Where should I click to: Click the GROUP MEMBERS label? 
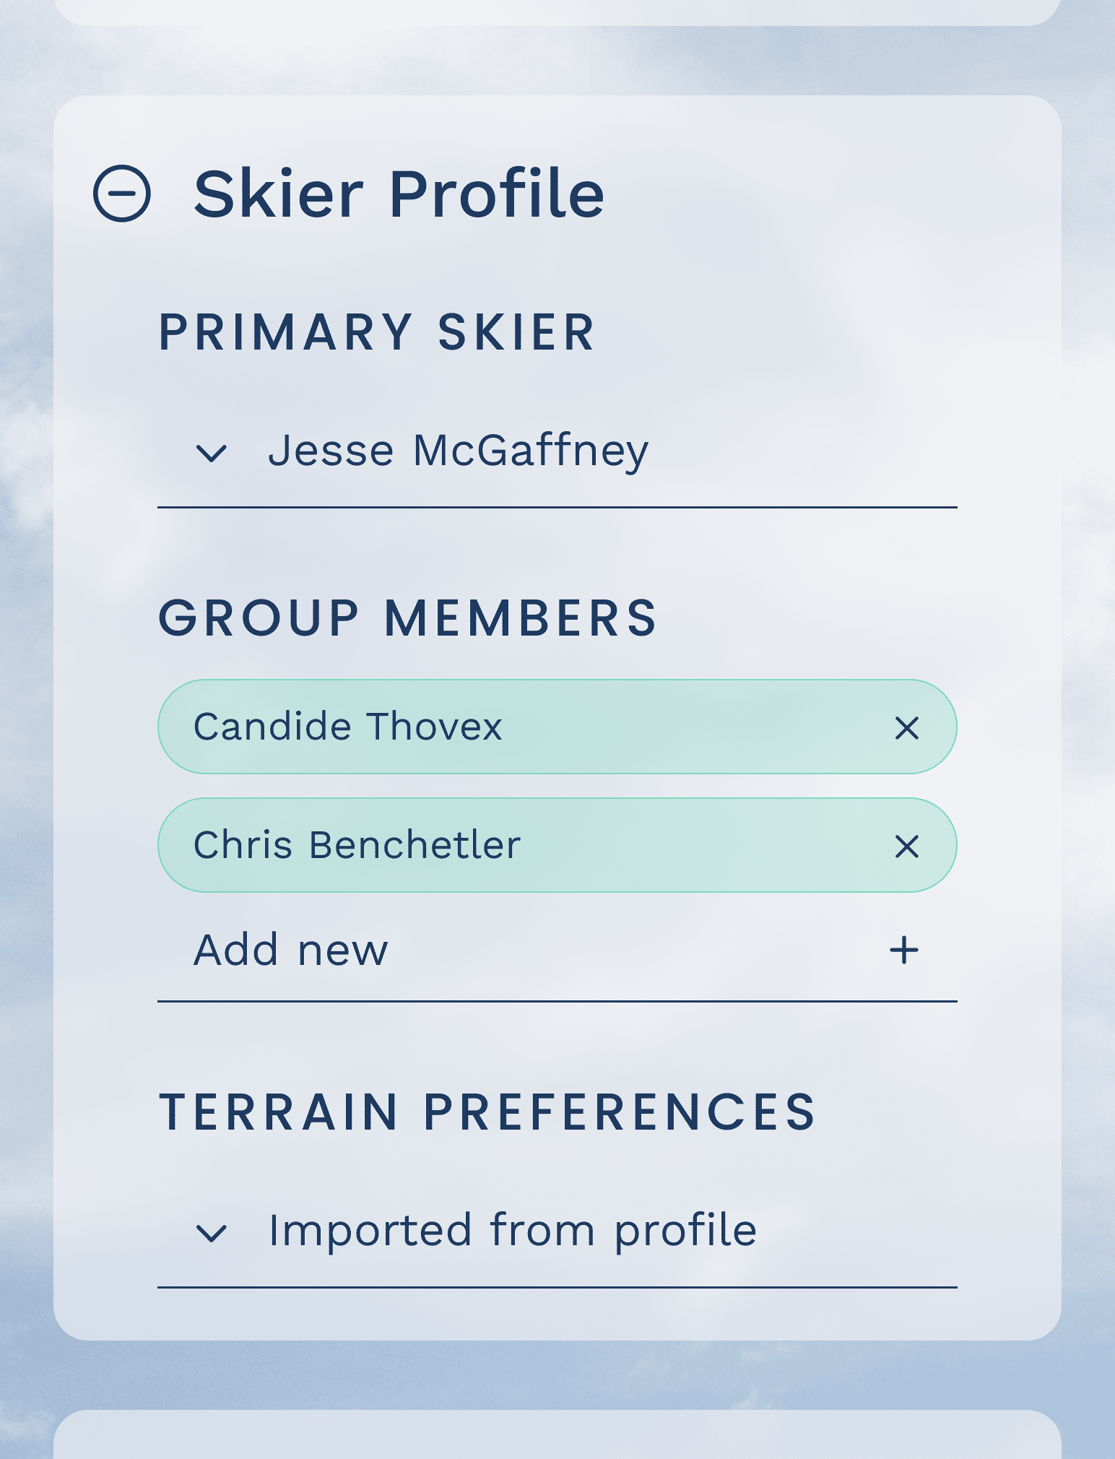click(408, 618)
